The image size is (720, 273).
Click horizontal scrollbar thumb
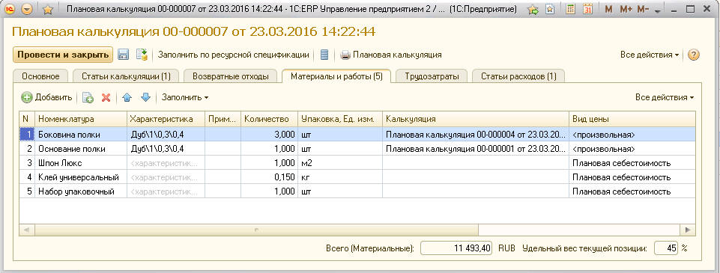point(256,230)
